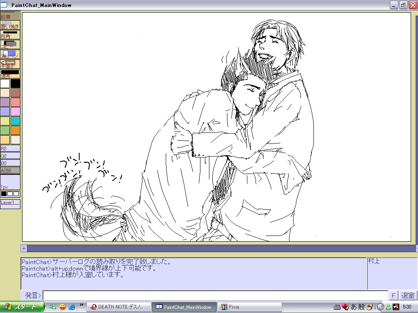Choose the orange color swatch
The height and width of the screenshot is (313, 418).
pyautogui.click(x=16, y=130)
